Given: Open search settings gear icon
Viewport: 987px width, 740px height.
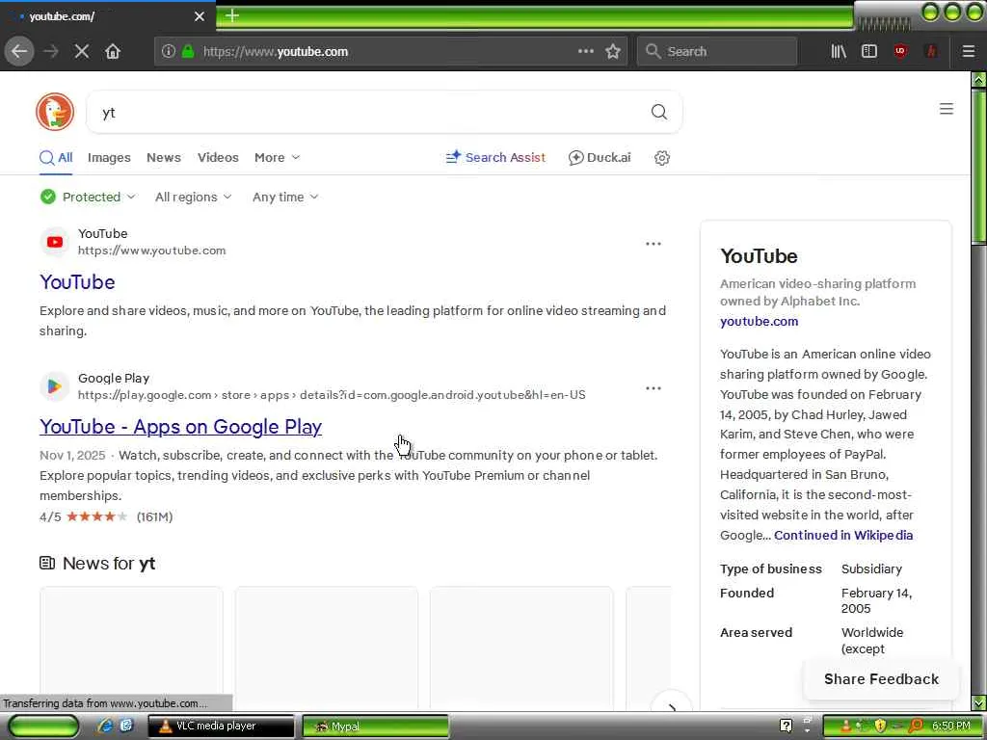Looking at the screenshot, I should point(661,158).
